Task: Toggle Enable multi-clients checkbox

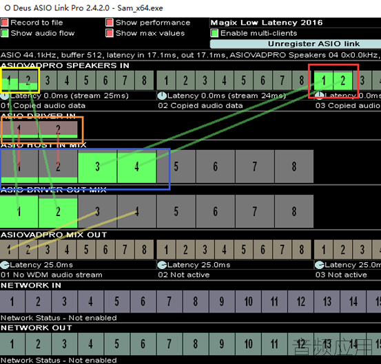Action: (214, 33)
